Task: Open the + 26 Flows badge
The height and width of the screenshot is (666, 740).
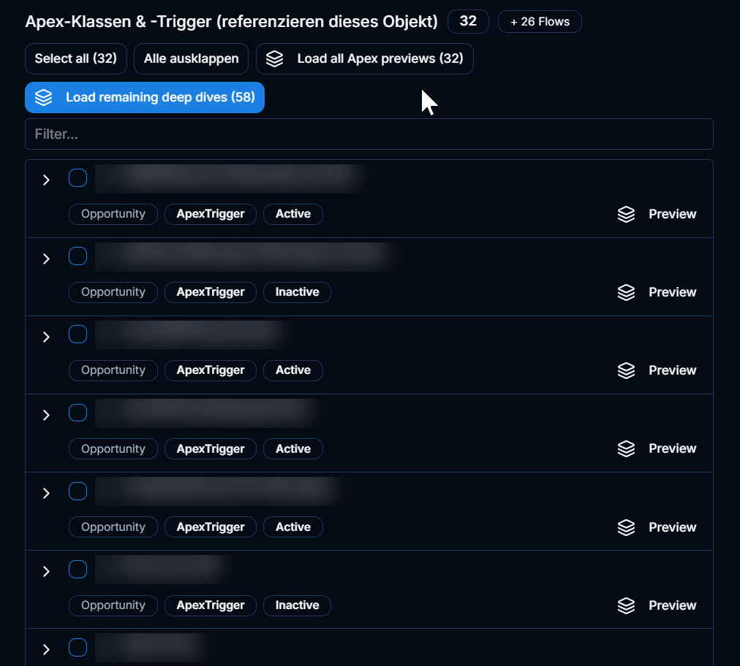Action: click(540, 22)
